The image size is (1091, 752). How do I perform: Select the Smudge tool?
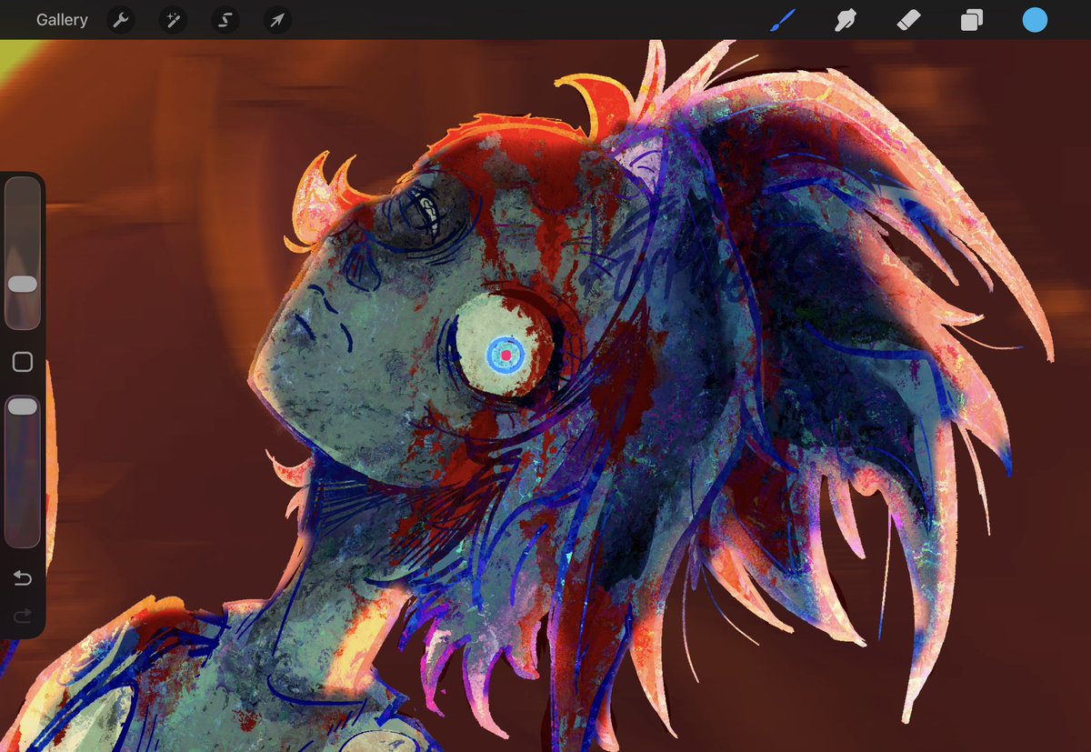[x=846, y=20]
